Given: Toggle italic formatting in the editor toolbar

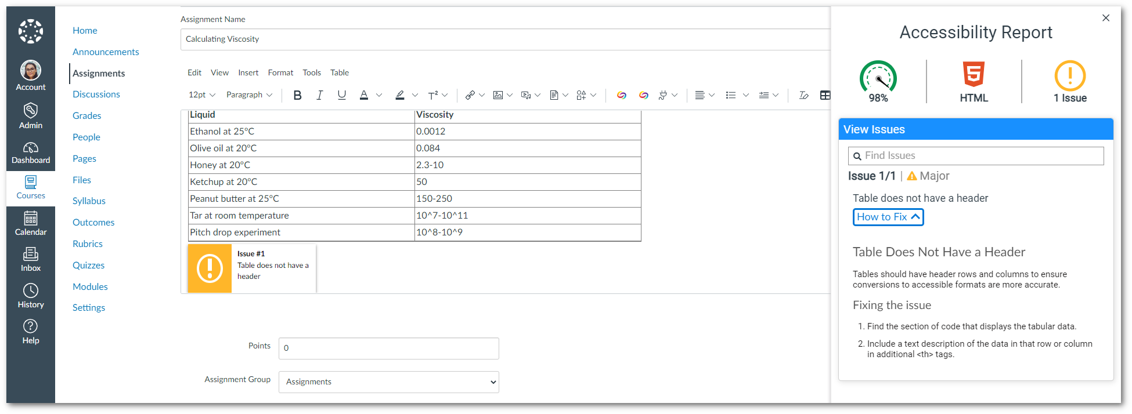Looking at the screenshot, I should click(x=319, y=95).
